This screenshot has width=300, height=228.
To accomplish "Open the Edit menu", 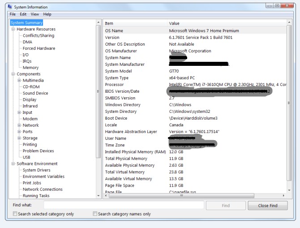I will click(x=23, y=14).
